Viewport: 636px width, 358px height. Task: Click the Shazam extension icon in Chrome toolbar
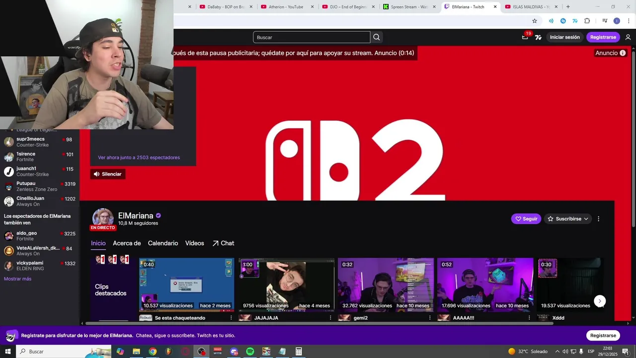[563, 21]
